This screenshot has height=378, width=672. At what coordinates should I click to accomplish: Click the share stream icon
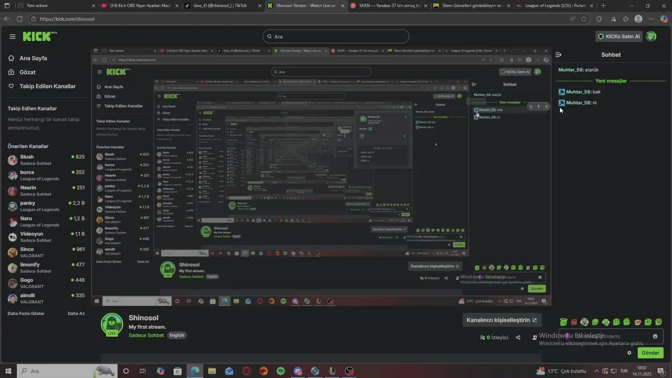coord(518,338)
